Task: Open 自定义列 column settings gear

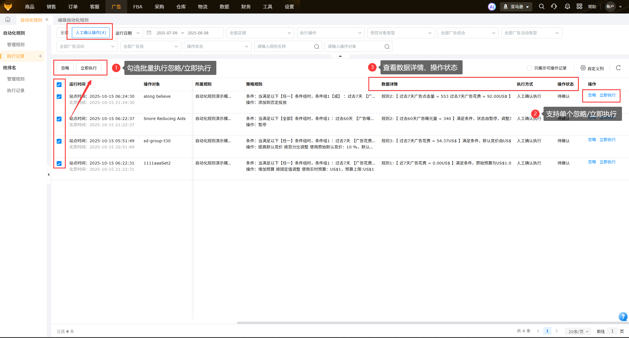Action: coord(583,68)
